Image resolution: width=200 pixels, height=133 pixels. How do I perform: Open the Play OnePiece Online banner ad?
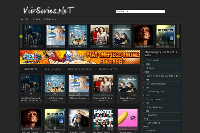pos(80,57)
